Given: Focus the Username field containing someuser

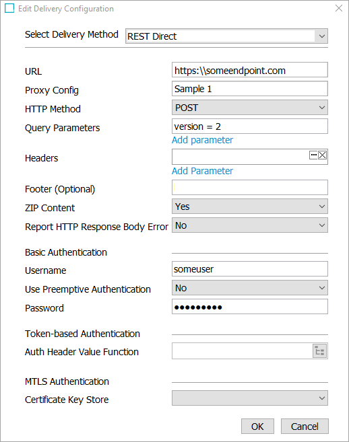Looking at the screenshot, I should point(249,269).
